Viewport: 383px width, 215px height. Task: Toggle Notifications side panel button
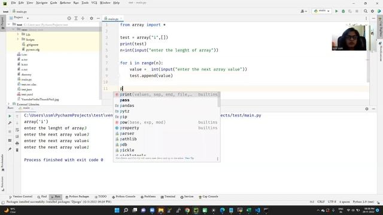point(381,51)
